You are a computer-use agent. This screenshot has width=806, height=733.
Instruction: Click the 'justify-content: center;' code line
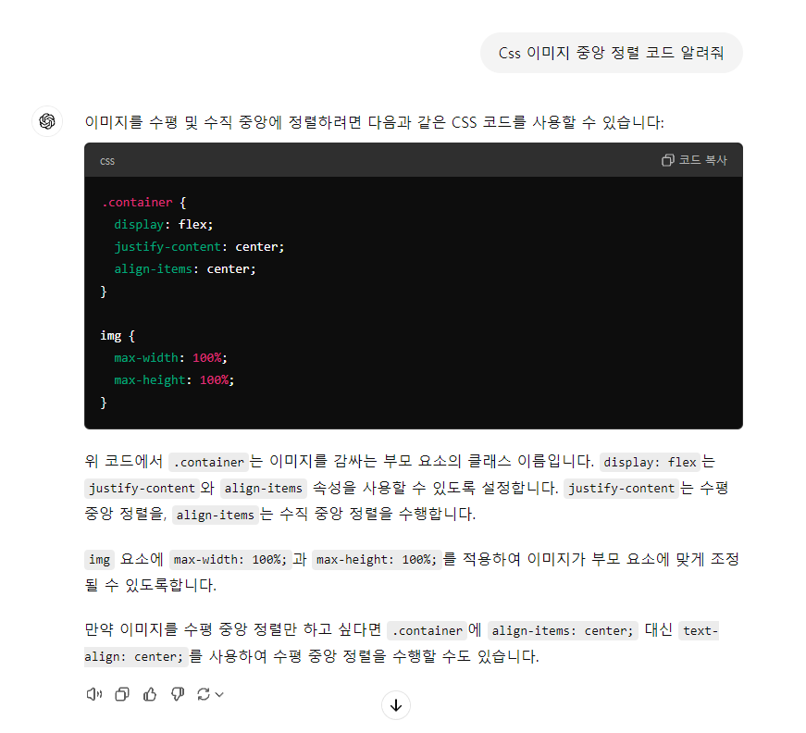point(199,247)
